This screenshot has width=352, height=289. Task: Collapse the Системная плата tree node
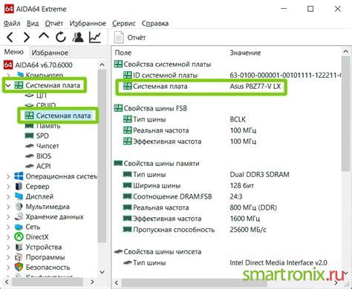(x=8, y=85)
